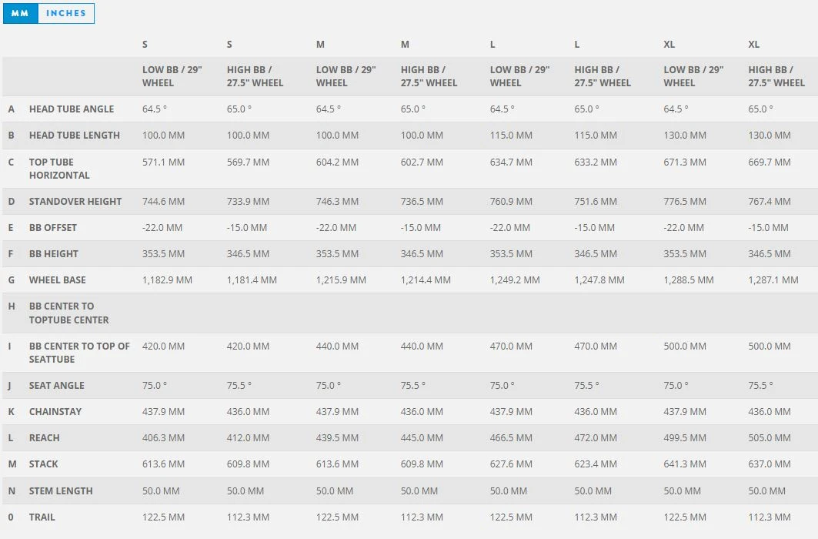Screen dimensions: 818x539
Task: Select the 1,288.5 MM wheel base value
Action: (x=689, y=280)
